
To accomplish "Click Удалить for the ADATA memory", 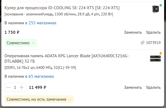I will click(153, 87).
